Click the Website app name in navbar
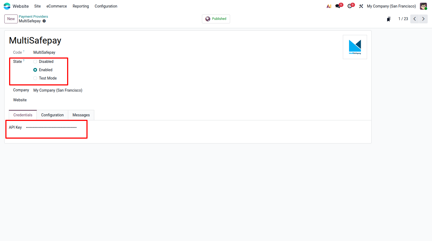 coord(21,6)
